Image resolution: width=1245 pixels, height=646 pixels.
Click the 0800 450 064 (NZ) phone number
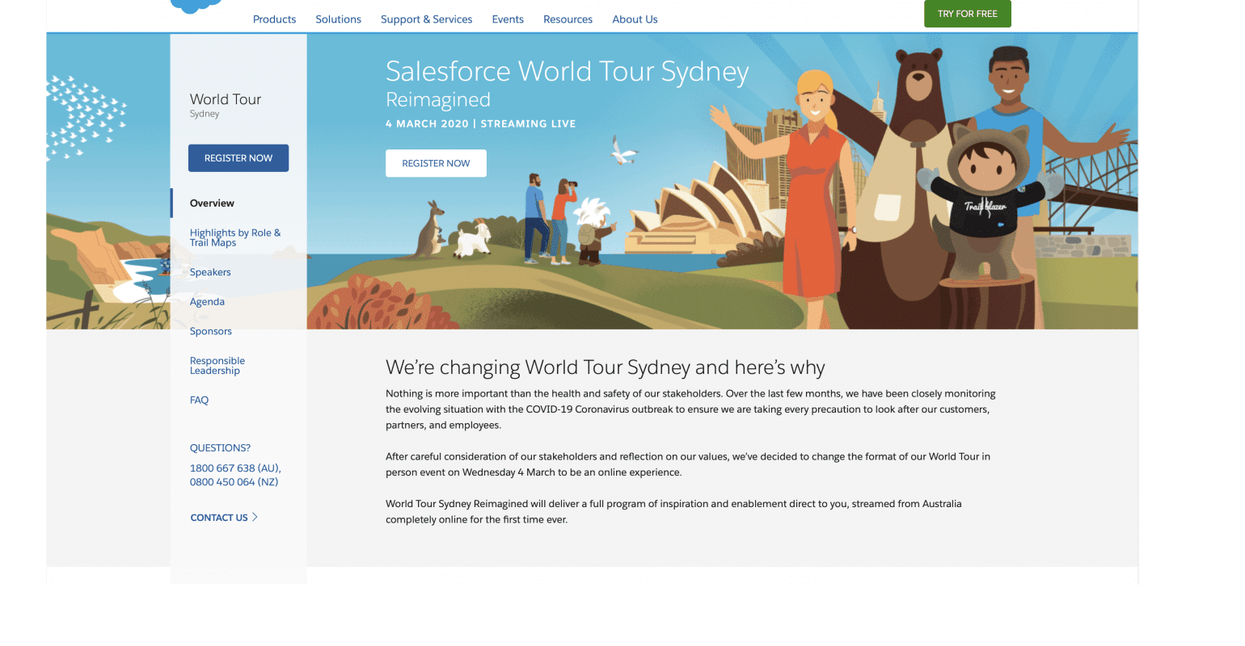[x=234, y=482]
